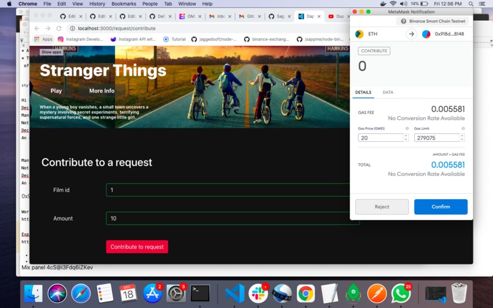493x308 pixels.
Task: Open the Bookmarks menu
Action: point(124,4)
